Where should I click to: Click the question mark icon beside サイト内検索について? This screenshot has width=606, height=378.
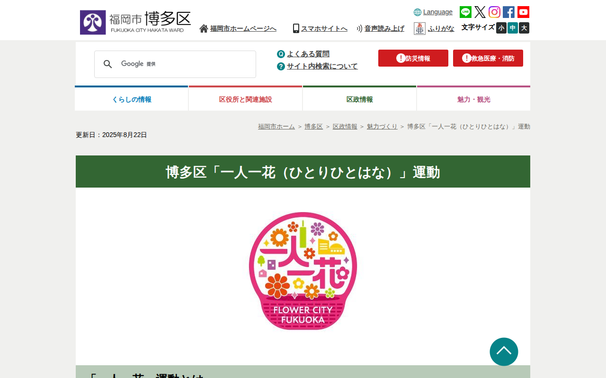[x=281, y=66]
